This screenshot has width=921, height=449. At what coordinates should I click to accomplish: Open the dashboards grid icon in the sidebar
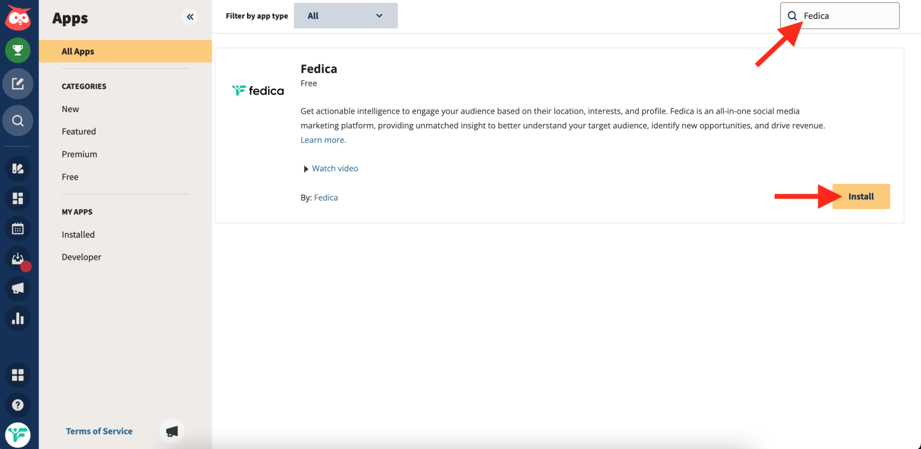click(x=18, y=198)
